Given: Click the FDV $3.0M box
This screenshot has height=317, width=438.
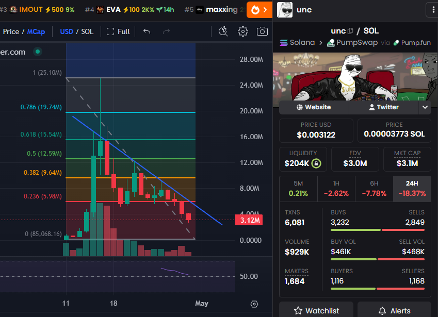Looking at the screenshot, I should 355,159.
